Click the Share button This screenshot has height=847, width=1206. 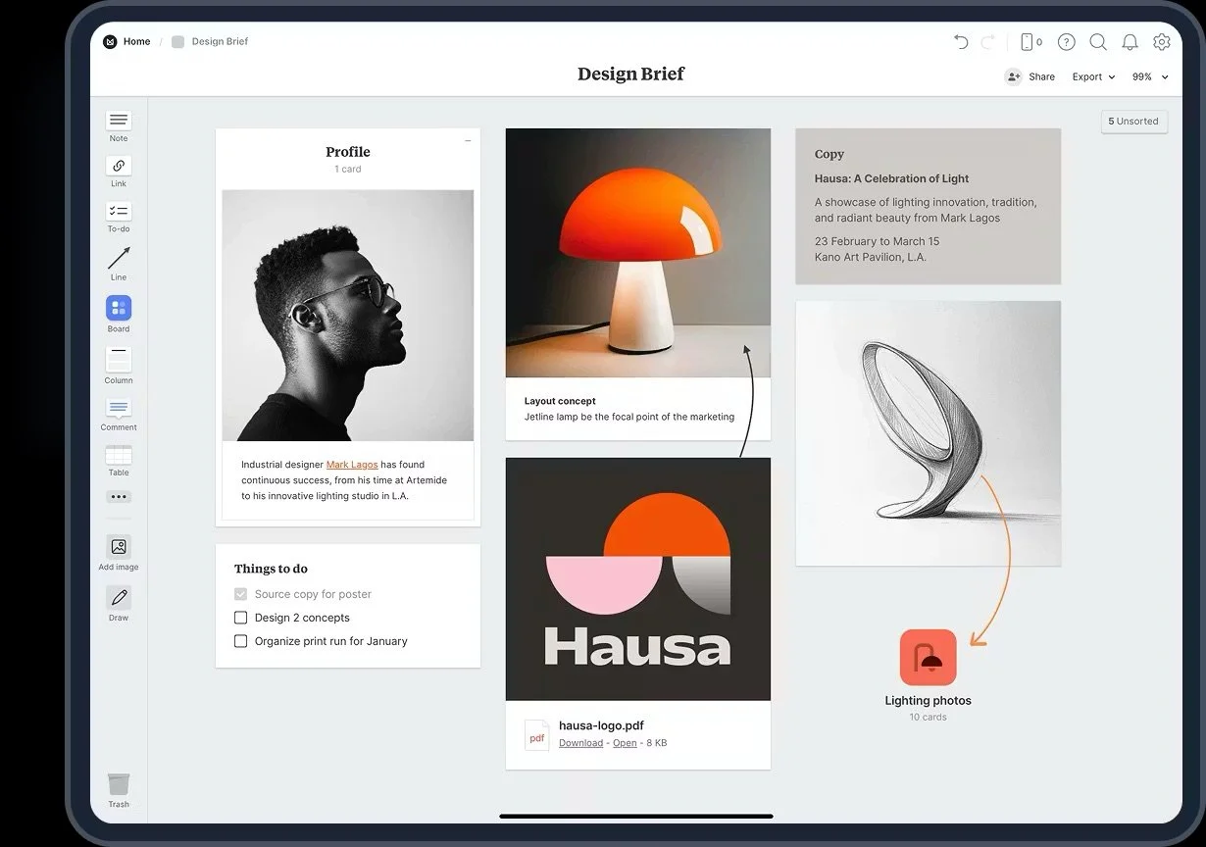coord(1030,76)
